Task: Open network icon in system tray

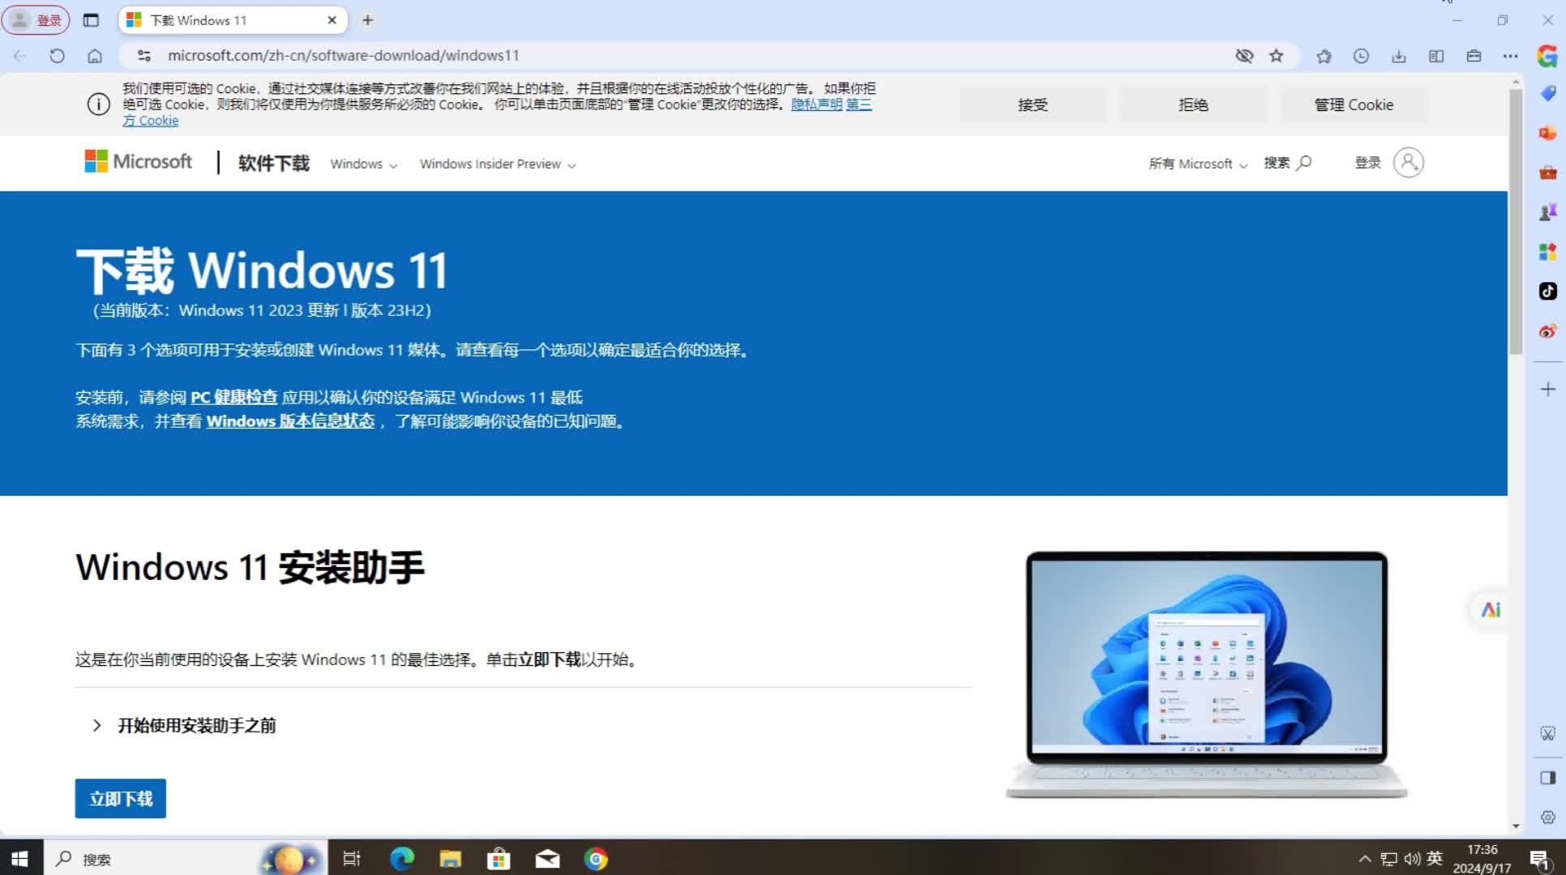Action: click(1389, 859)
